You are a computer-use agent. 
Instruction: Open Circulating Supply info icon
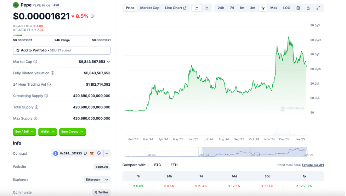point(46,96)
